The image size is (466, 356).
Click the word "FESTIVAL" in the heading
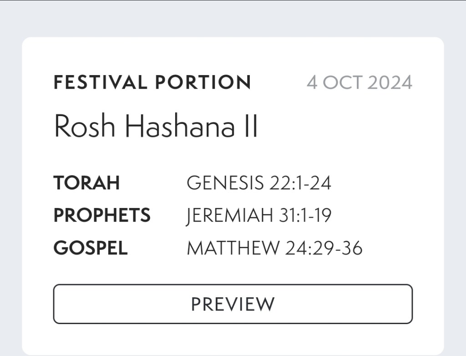pyautogui.click(x=100, y=83)
